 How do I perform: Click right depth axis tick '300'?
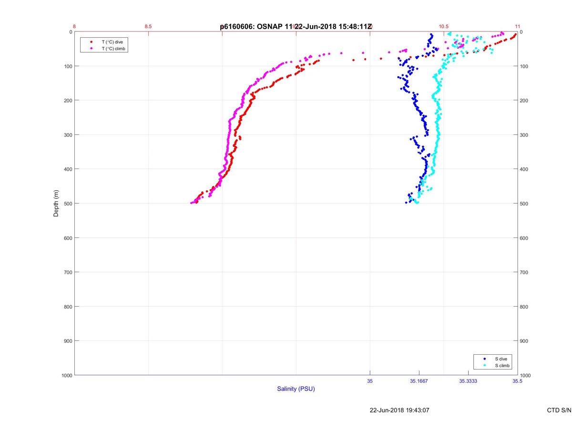point(524,135)
